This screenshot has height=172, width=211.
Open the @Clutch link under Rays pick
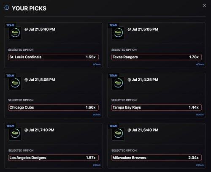click(200, 115)
